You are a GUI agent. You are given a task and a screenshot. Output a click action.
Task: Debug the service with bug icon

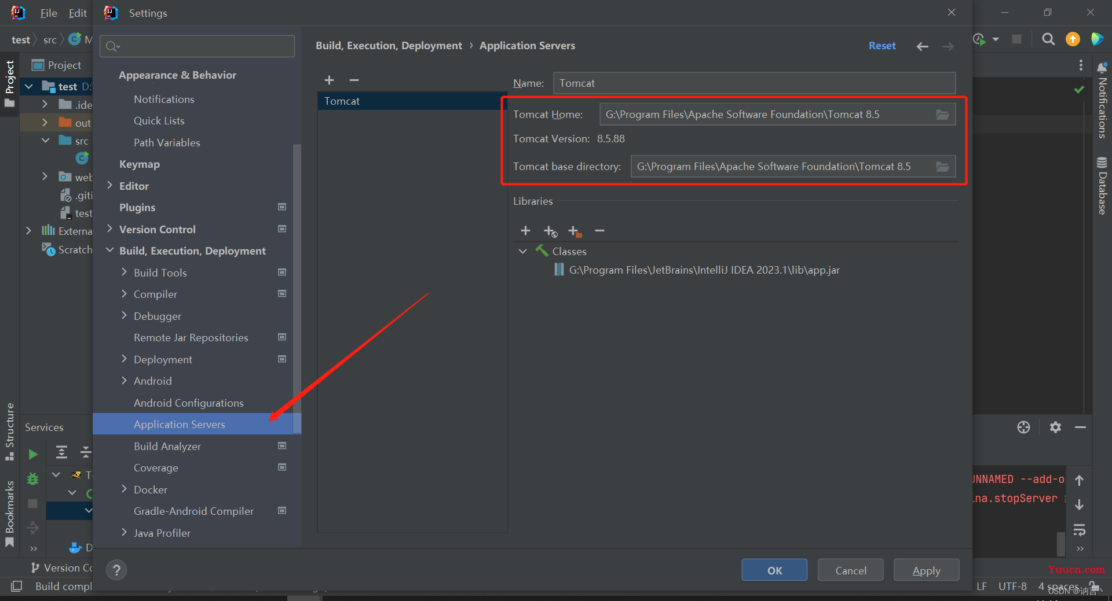point(33,479)
